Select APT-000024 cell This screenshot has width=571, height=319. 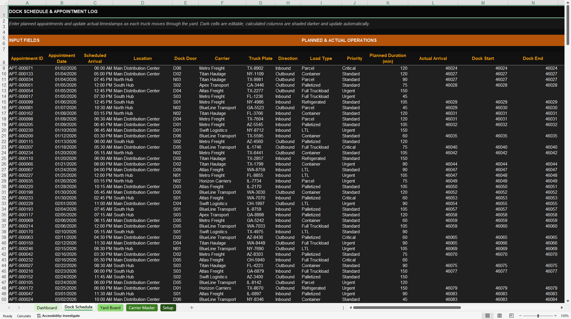[27, 299]
